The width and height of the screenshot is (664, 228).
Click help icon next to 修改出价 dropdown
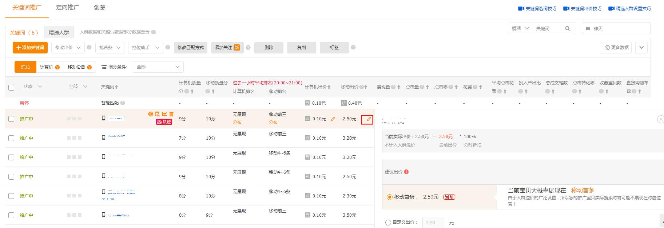pos(89,47)
